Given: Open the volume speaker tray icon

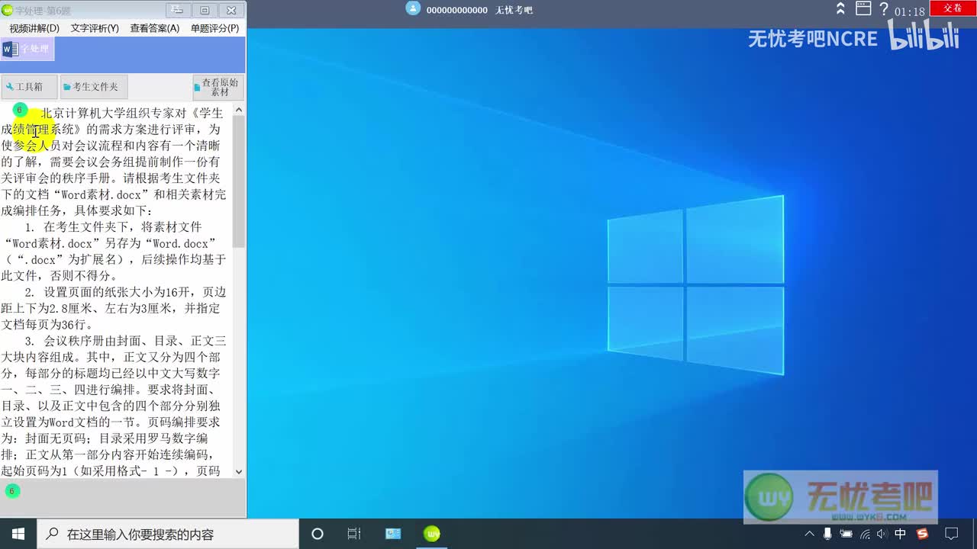Looking at the screenshot, I should point(882,534).
